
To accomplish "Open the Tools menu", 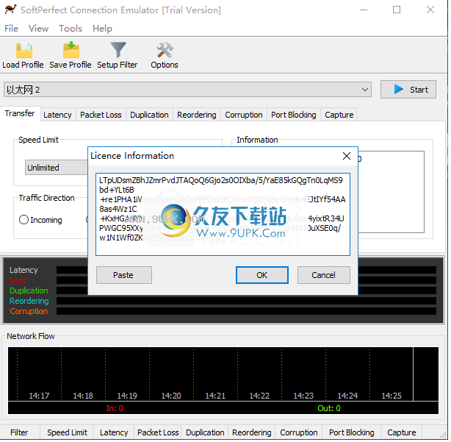I will click(71, 29).
